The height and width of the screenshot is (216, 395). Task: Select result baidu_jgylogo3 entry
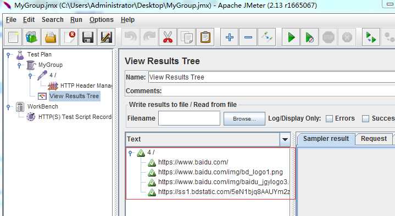pyautogui.click(x=224, y=182)
